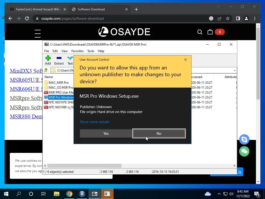Open Cortana from the taskbar
The height and width of the screenshot is (199, 265).
(x=31, y=194)
